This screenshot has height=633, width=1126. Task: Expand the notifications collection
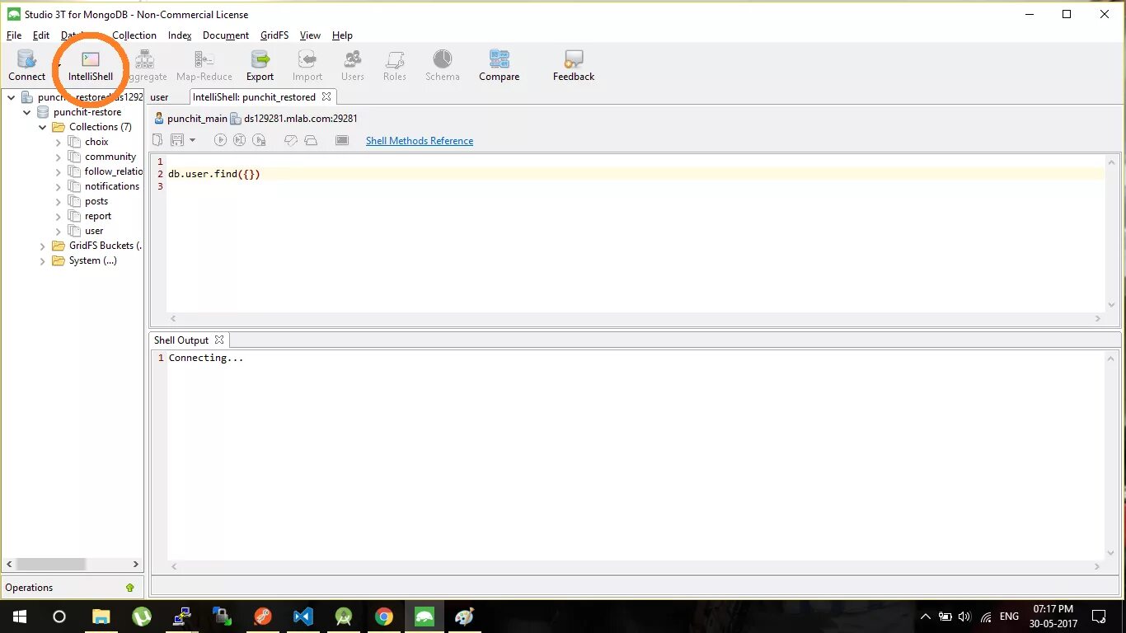(x=59, y=186)
